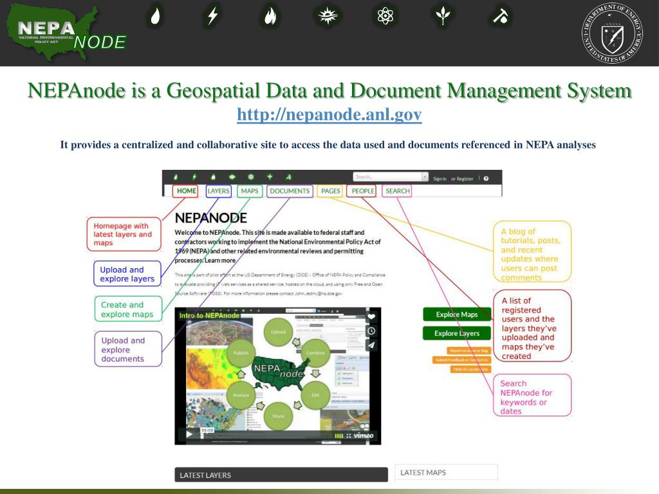Click small solar icon in site toolbar
This screenshot has height=494, width=659.
232,178
